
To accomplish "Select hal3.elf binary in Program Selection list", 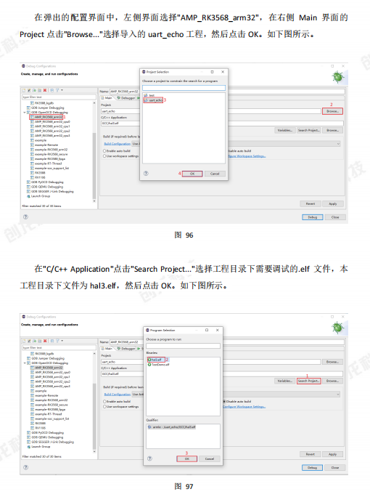I will (156, 360).
